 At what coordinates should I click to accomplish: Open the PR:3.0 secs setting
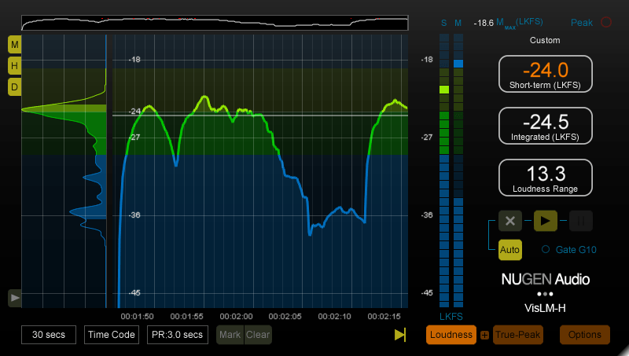click(x=177, y=335)
